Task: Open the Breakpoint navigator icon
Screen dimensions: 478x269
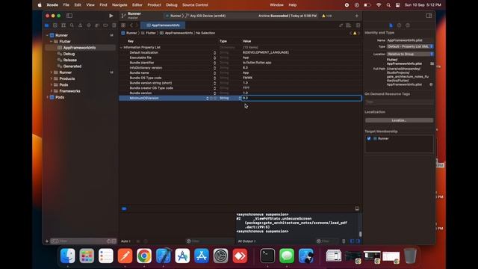Action: pos(105,25)
